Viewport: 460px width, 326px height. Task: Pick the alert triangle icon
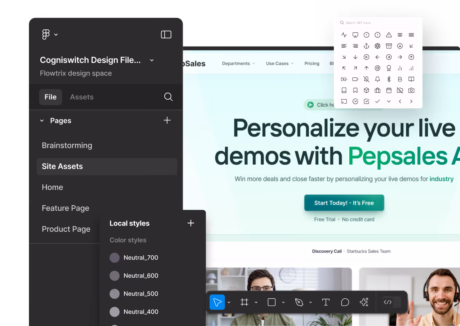point(389,35)
